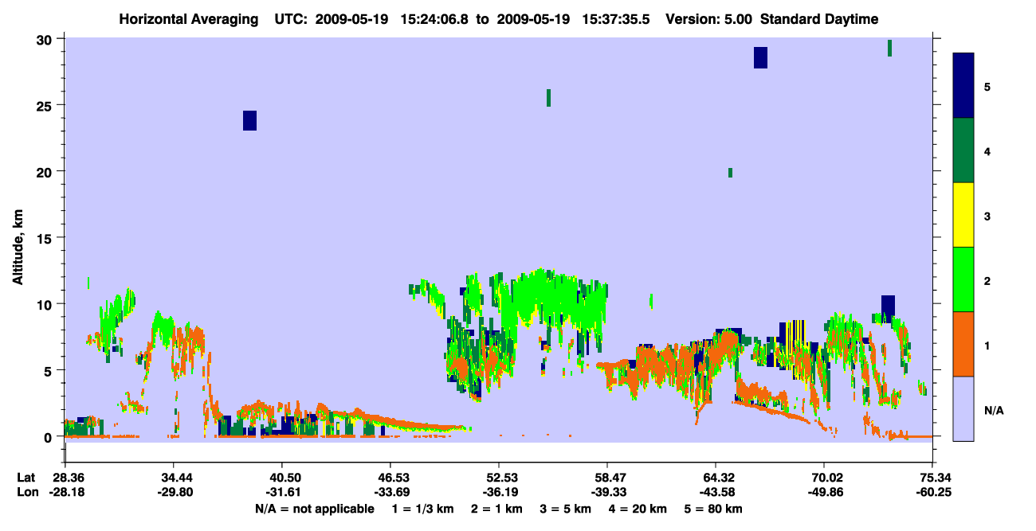Image resolution: width=1036 pixels, height=531 pixels.
Task: Click the altitude tick label 10
Action: [x=45, y=304]
